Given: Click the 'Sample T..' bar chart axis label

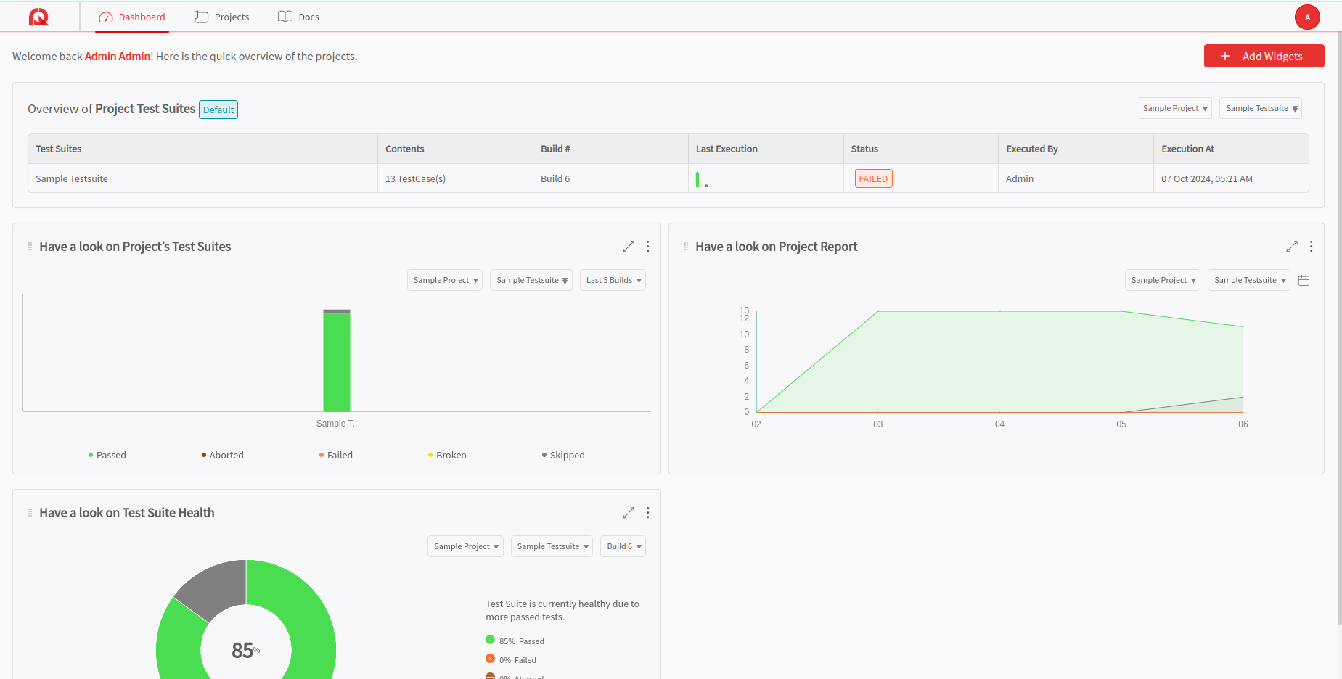Looking at the screenshot, I should coord(337,424).
